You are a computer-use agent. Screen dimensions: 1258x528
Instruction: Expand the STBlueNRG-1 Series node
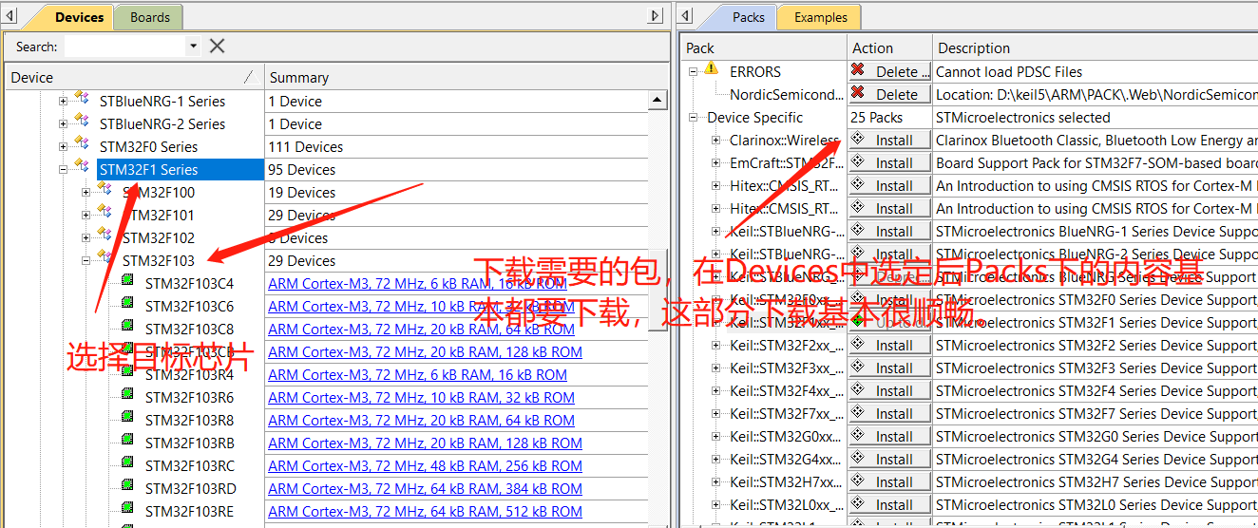click(x=63, y=101)
